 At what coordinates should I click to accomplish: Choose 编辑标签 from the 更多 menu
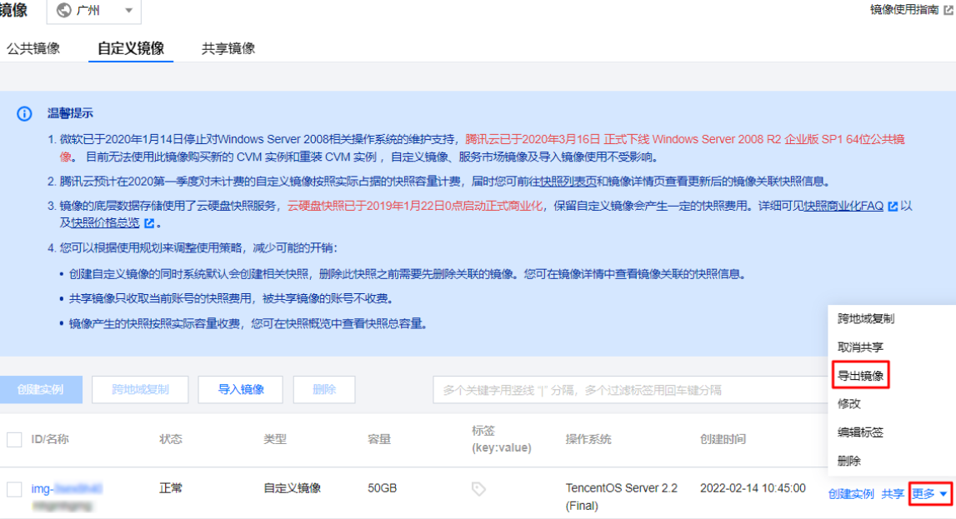[860, 432]
